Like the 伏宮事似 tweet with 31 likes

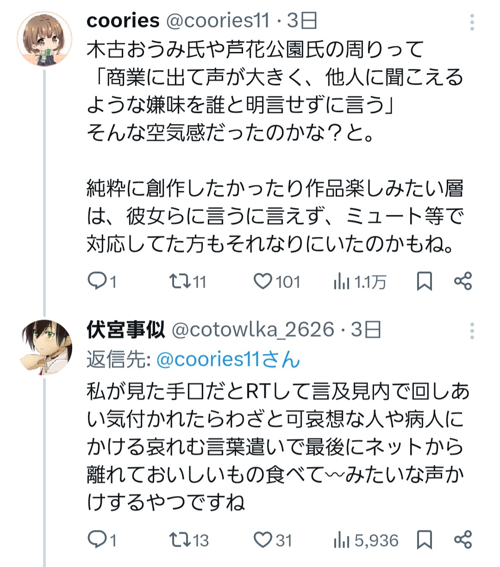coord(263,540)
